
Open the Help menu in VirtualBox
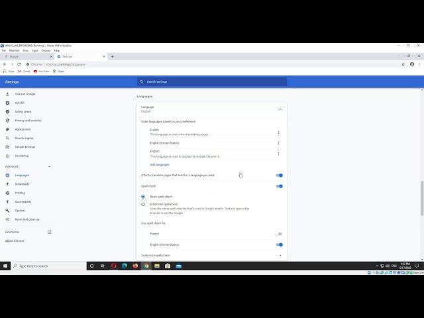57,50
